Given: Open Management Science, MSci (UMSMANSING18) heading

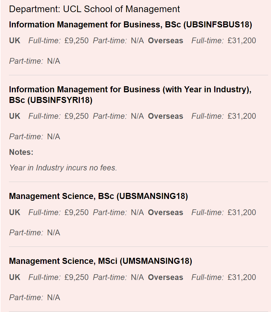Looking at the screenshot, I should tap(101, 261).
